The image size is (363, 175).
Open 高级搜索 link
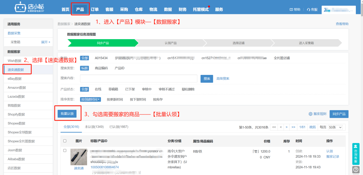pyautogui.click(x=223, y=79)
